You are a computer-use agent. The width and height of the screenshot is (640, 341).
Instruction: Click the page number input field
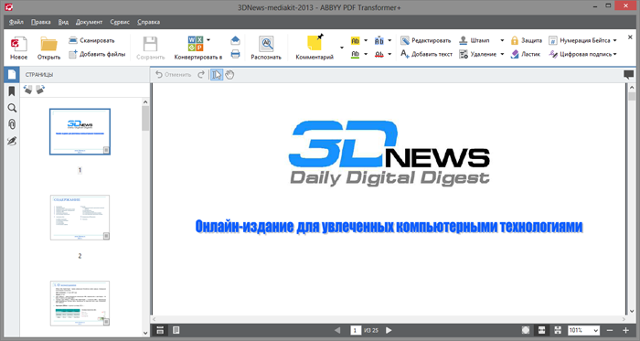tap(356, 330)
